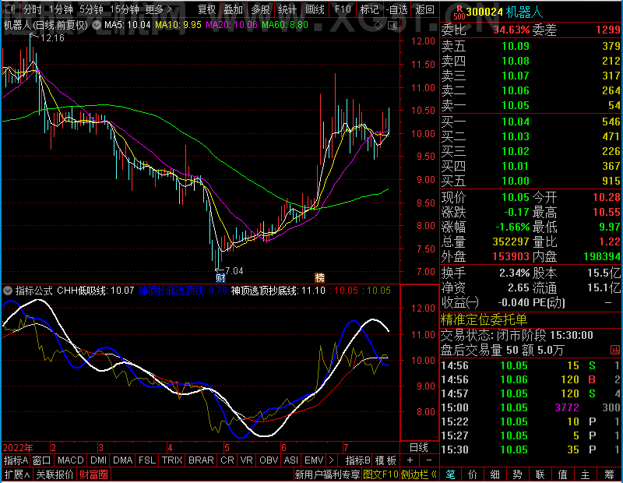Show more indicators with the > arrow
Image resolution: width=623 pixels, height=483 pixels.
coord(331,460)
